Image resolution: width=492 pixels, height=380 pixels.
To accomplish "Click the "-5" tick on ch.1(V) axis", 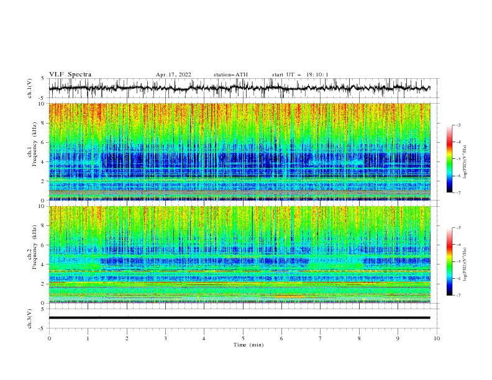I will pyautogui.click(x=42, y=98).
